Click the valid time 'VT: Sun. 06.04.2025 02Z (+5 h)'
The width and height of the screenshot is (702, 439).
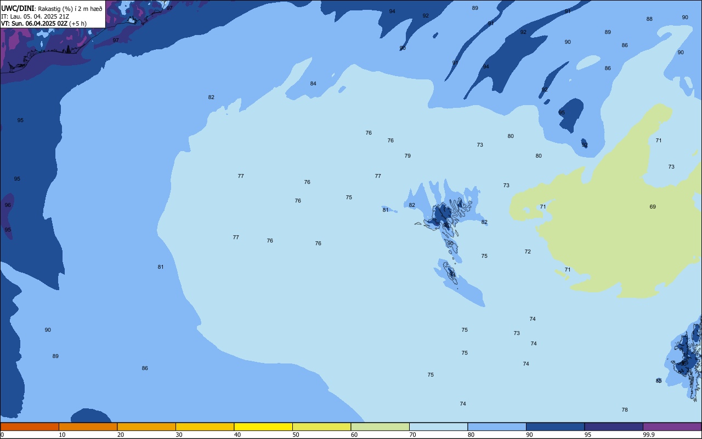coord(44,24)
